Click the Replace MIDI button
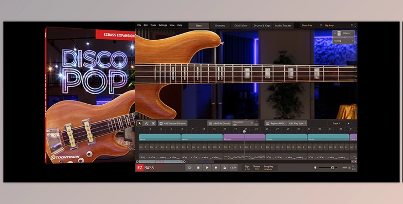This screenshot has width=403, height=204. (276, 124)
